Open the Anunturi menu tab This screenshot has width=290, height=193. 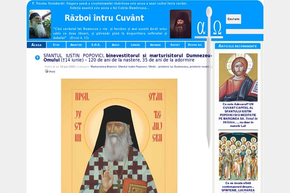tap(76, 45)
